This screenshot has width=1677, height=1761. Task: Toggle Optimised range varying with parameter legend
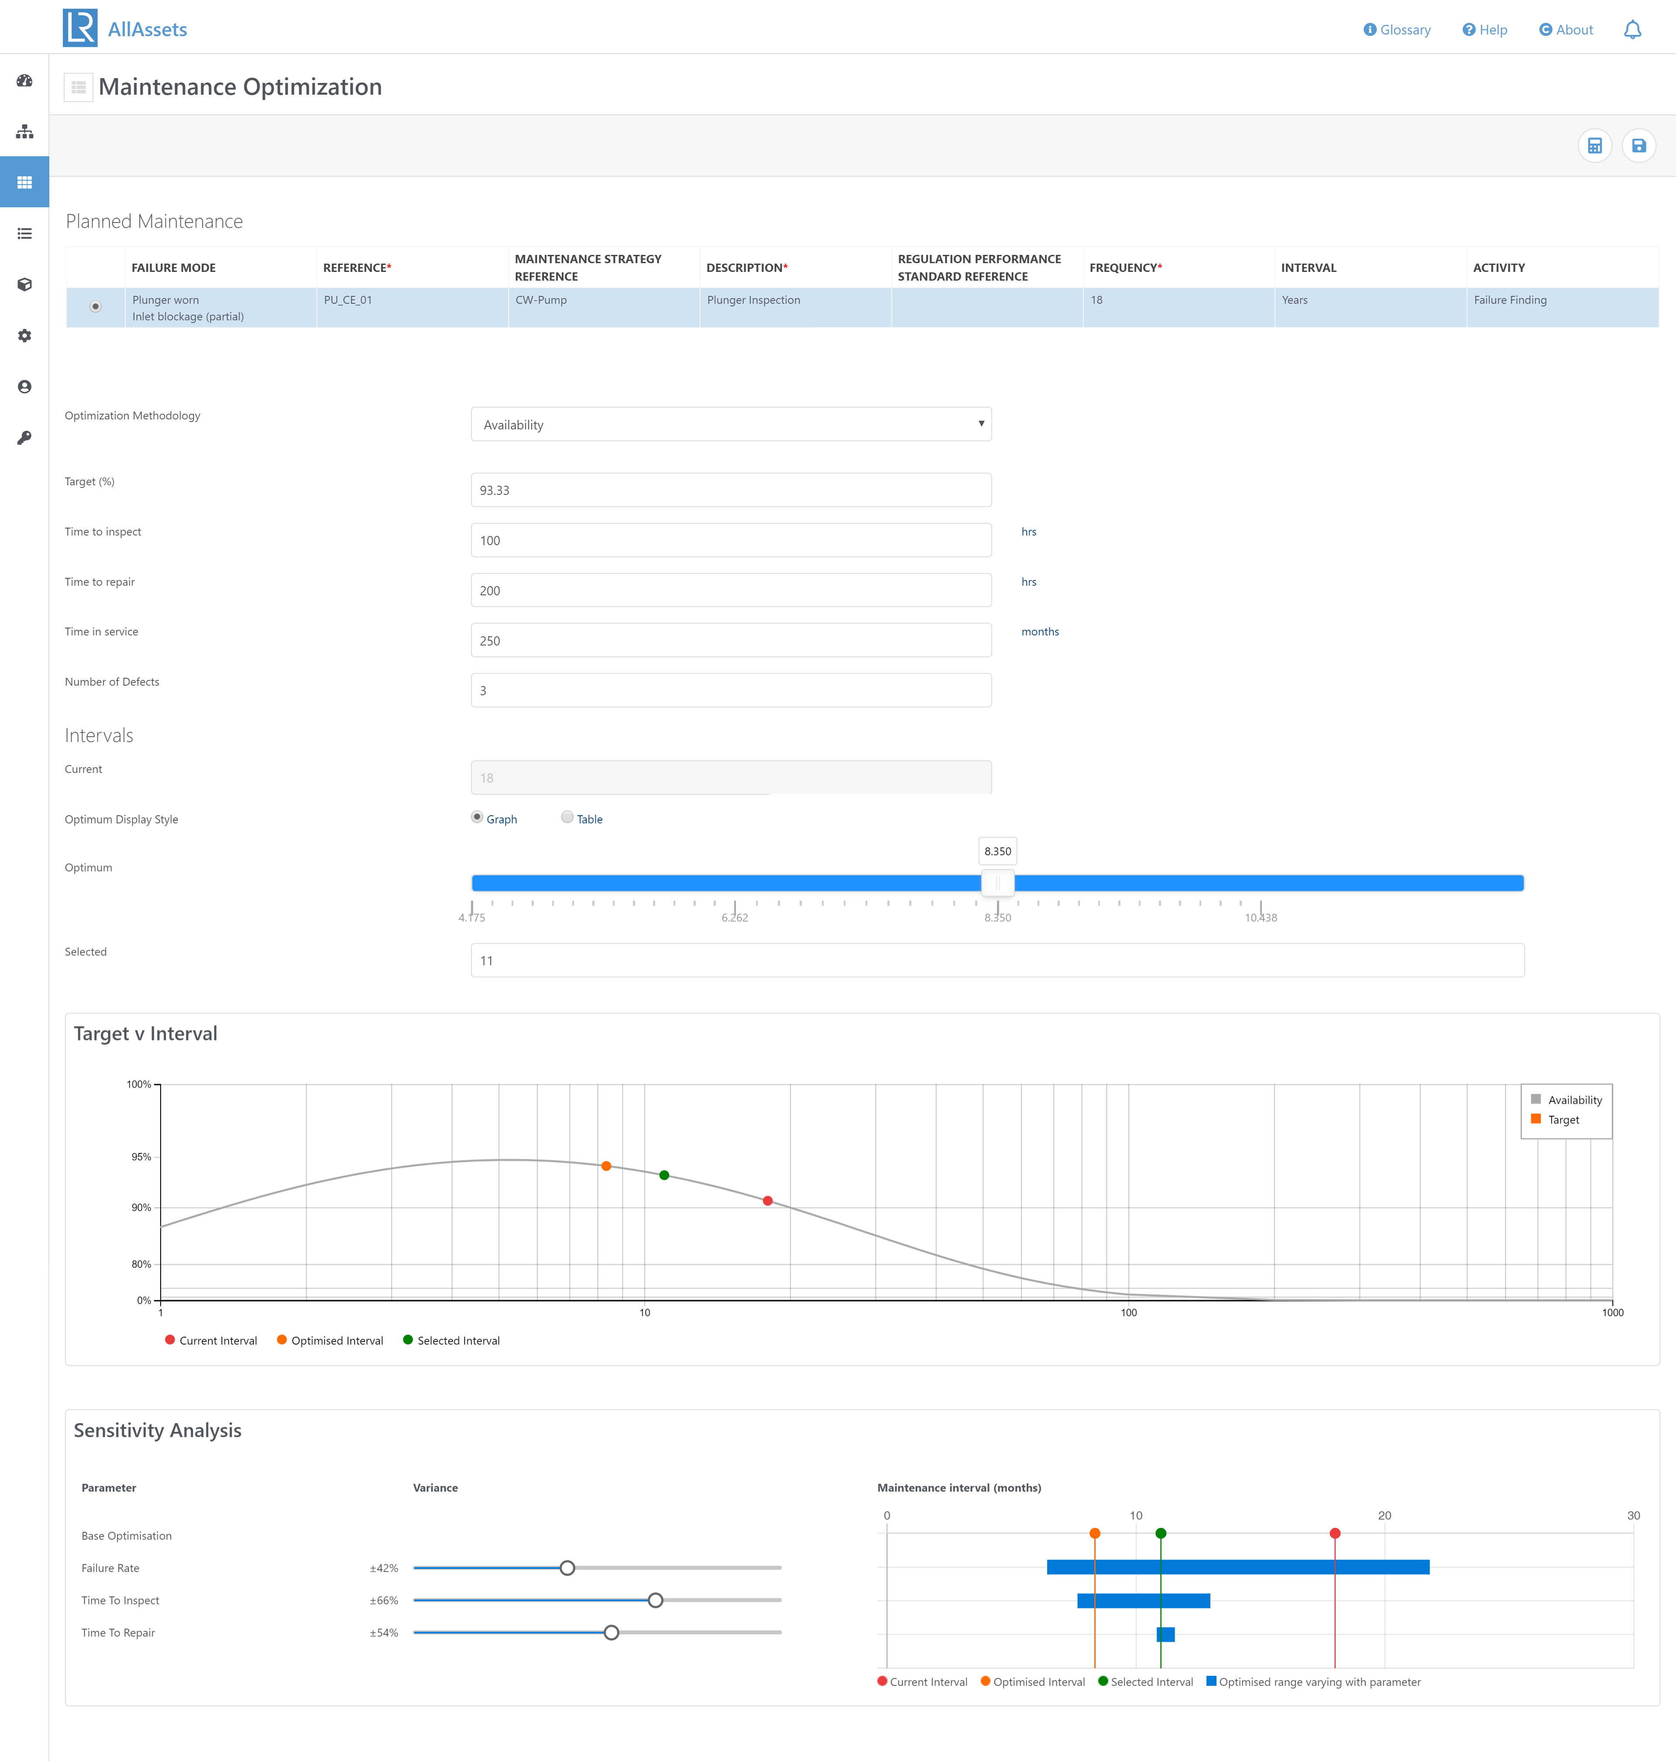pos(1313,1682)
